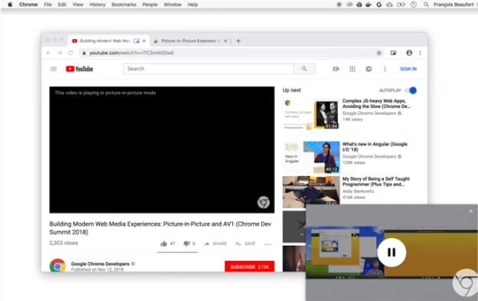Screen dimensions: 478x301
Task: Click the create video camera icon
Action: 336,69
